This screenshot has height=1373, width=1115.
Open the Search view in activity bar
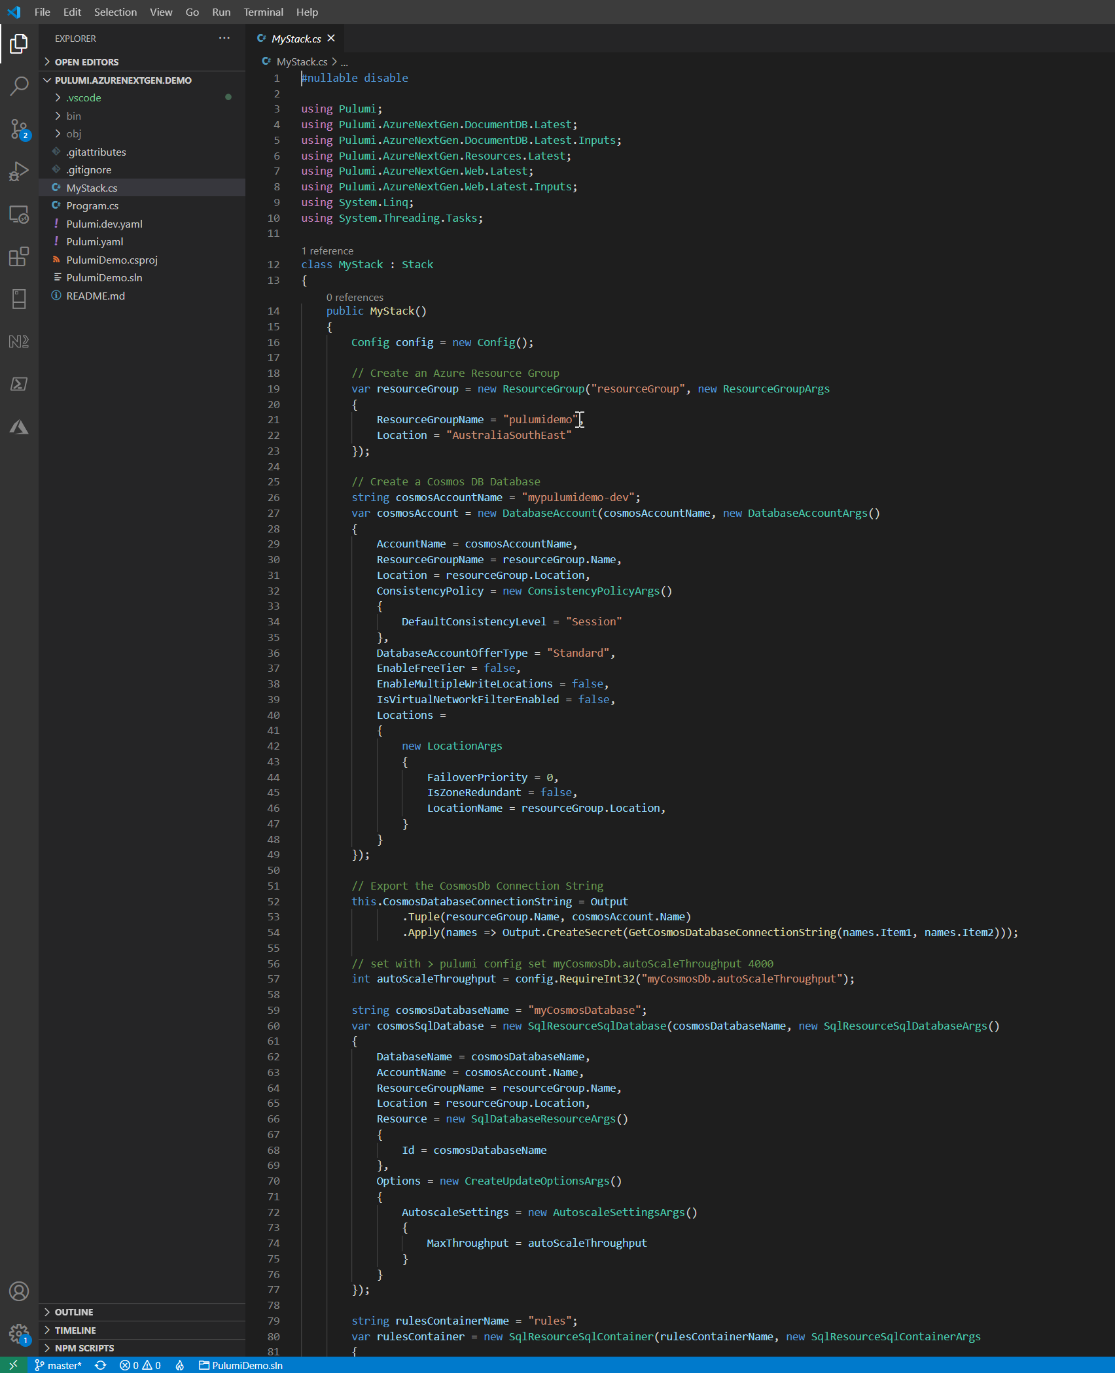[x=19, y=86]
